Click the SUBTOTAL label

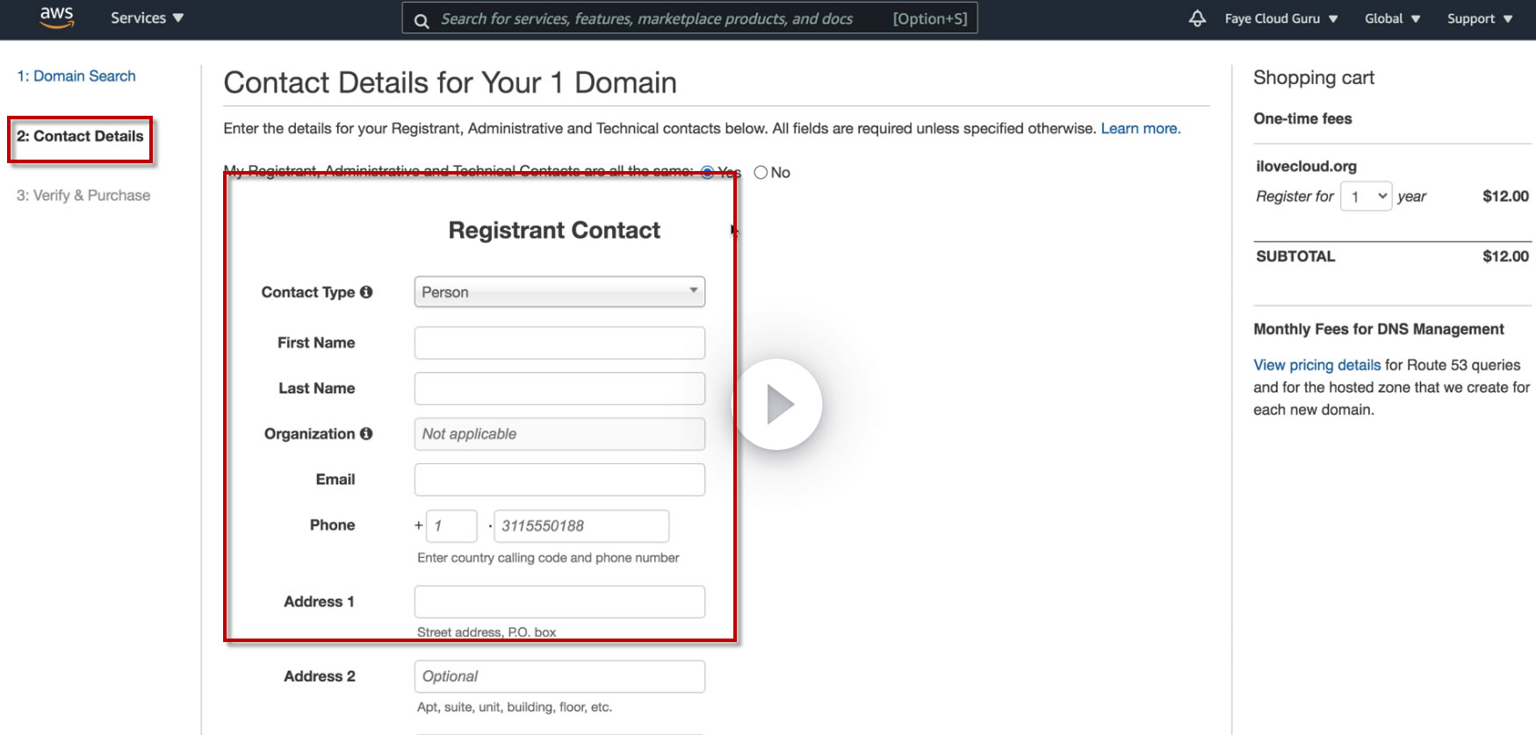1295,256
